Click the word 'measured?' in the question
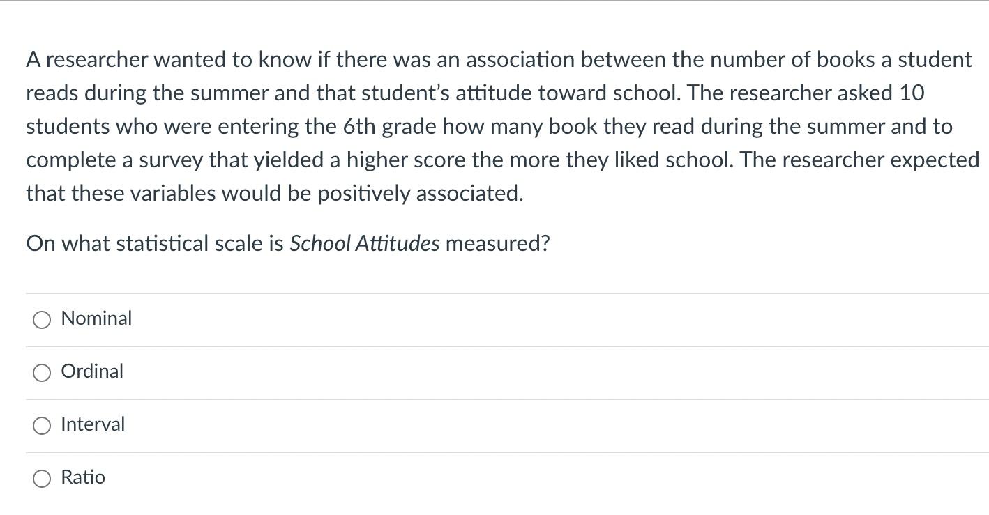The width and height of the screenshot is (989, 515). tap(497, 244)
